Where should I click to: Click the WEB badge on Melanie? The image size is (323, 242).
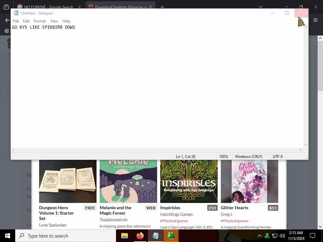click(151, 208)
